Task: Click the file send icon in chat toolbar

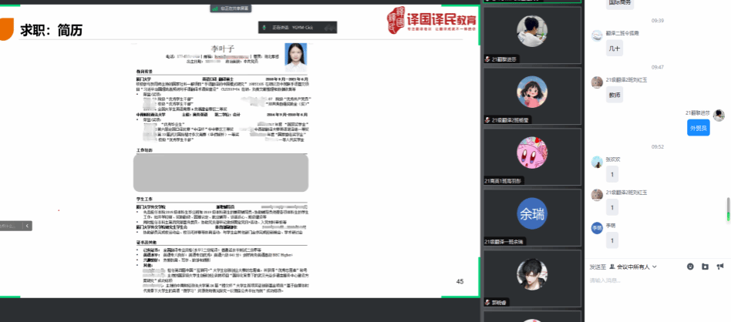Action: click(x=705, y=267)
